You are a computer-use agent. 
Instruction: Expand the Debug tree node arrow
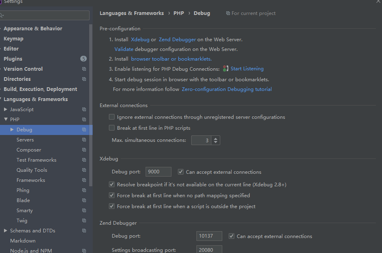[x=12, y=130]
